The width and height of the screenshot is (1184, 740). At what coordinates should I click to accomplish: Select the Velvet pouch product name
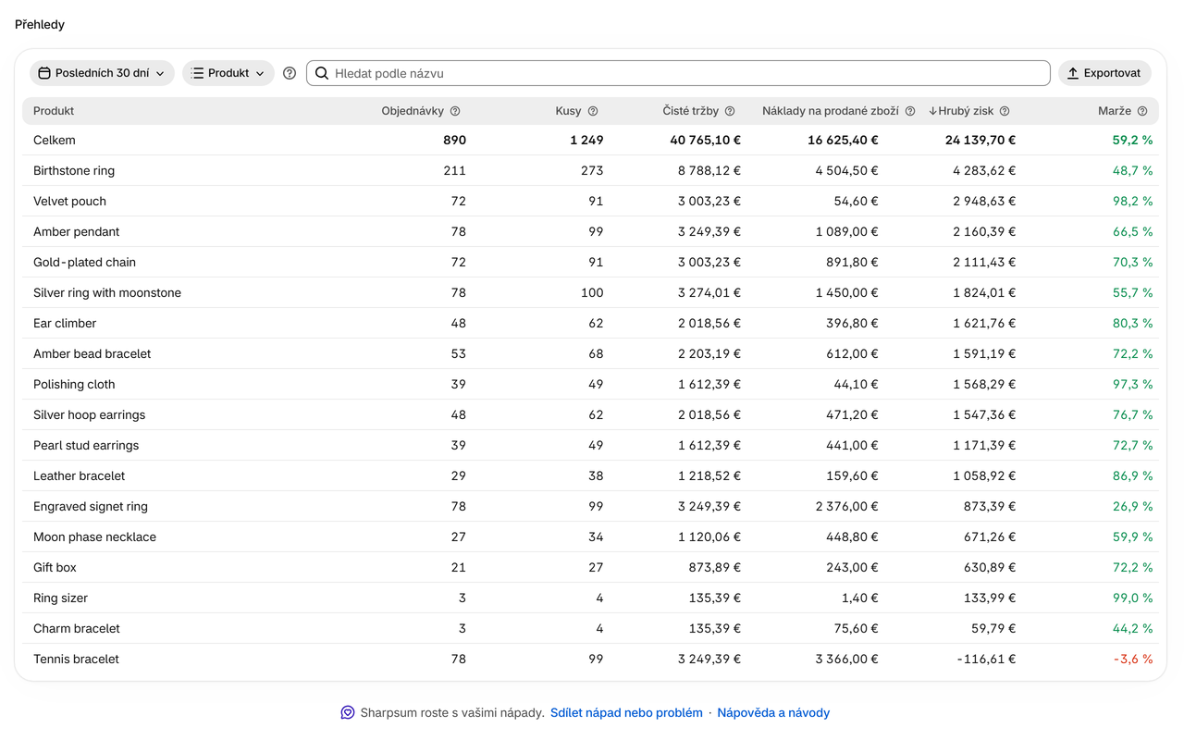[x=69, y=202]
